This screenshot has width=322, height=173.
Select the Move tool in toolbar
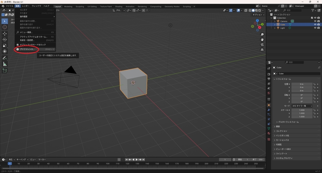tap(5, 34)
